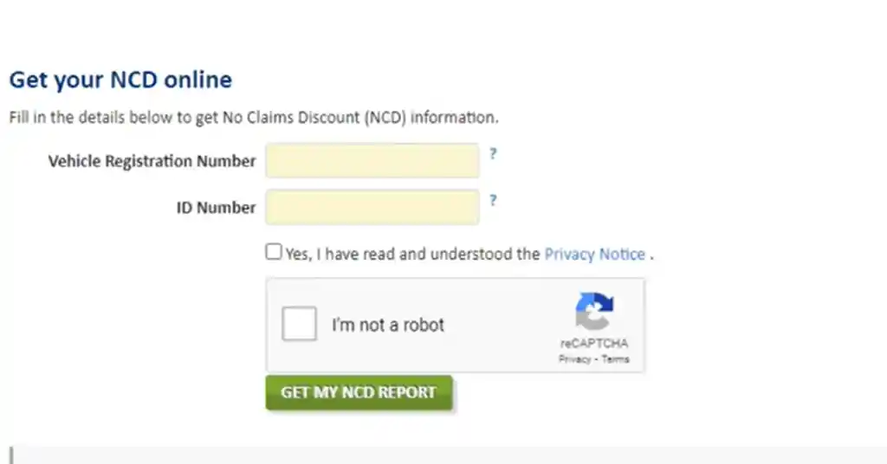
Task: Submit with GET MY NCD REPORT button
Action: [x=359, y=392]
